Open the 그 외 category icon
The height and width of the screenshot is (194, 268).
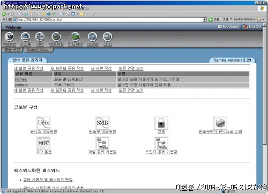(x=108, y=37)
